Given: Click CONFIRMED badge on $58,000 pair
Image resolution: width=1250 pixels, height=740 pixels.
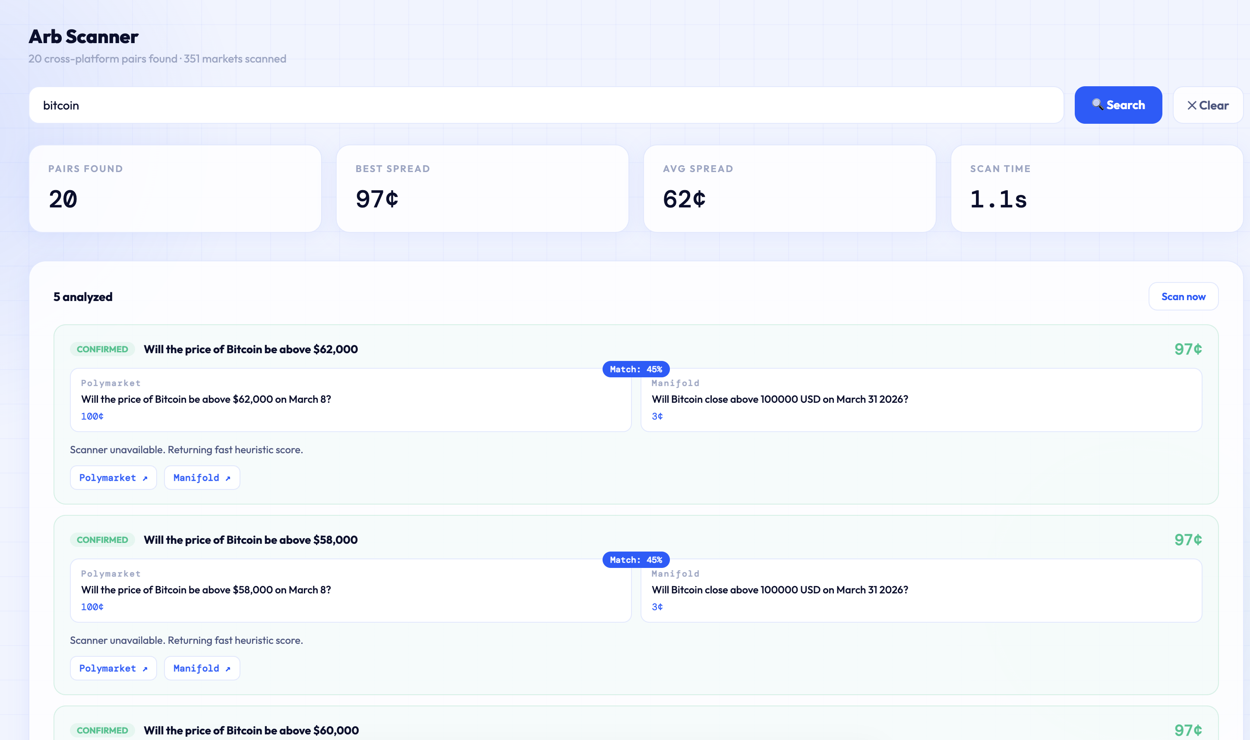Looking at the screenshot, I should [102, 540].
